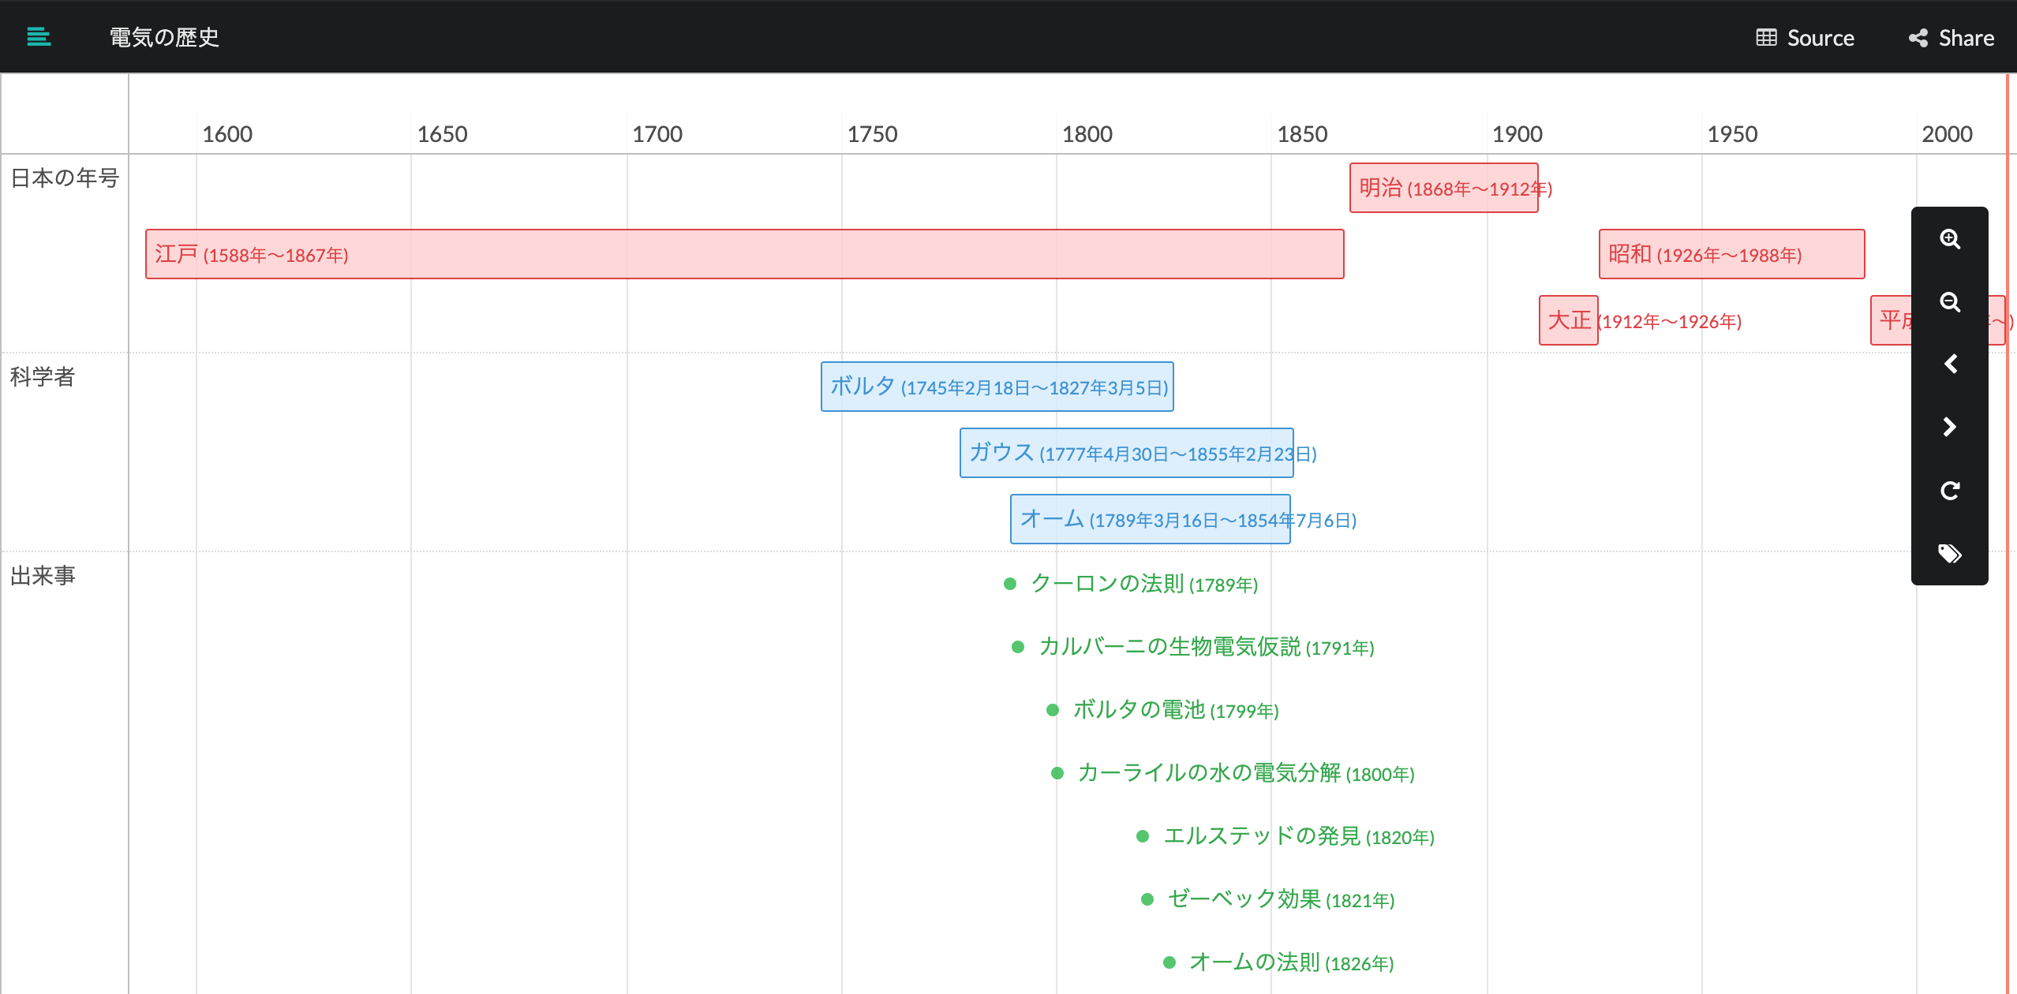Viewport: 2017px width, 994px height.
Task: Click the 1650 axis label
Action: [442, 133]
